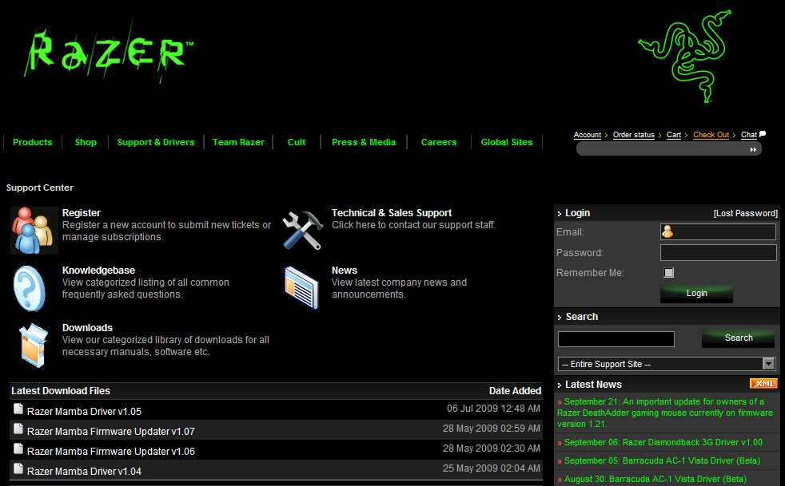Click the Razer text logo
Viewport: 785px width, 486px height.
pyautogui.click(x=109, y=52)
